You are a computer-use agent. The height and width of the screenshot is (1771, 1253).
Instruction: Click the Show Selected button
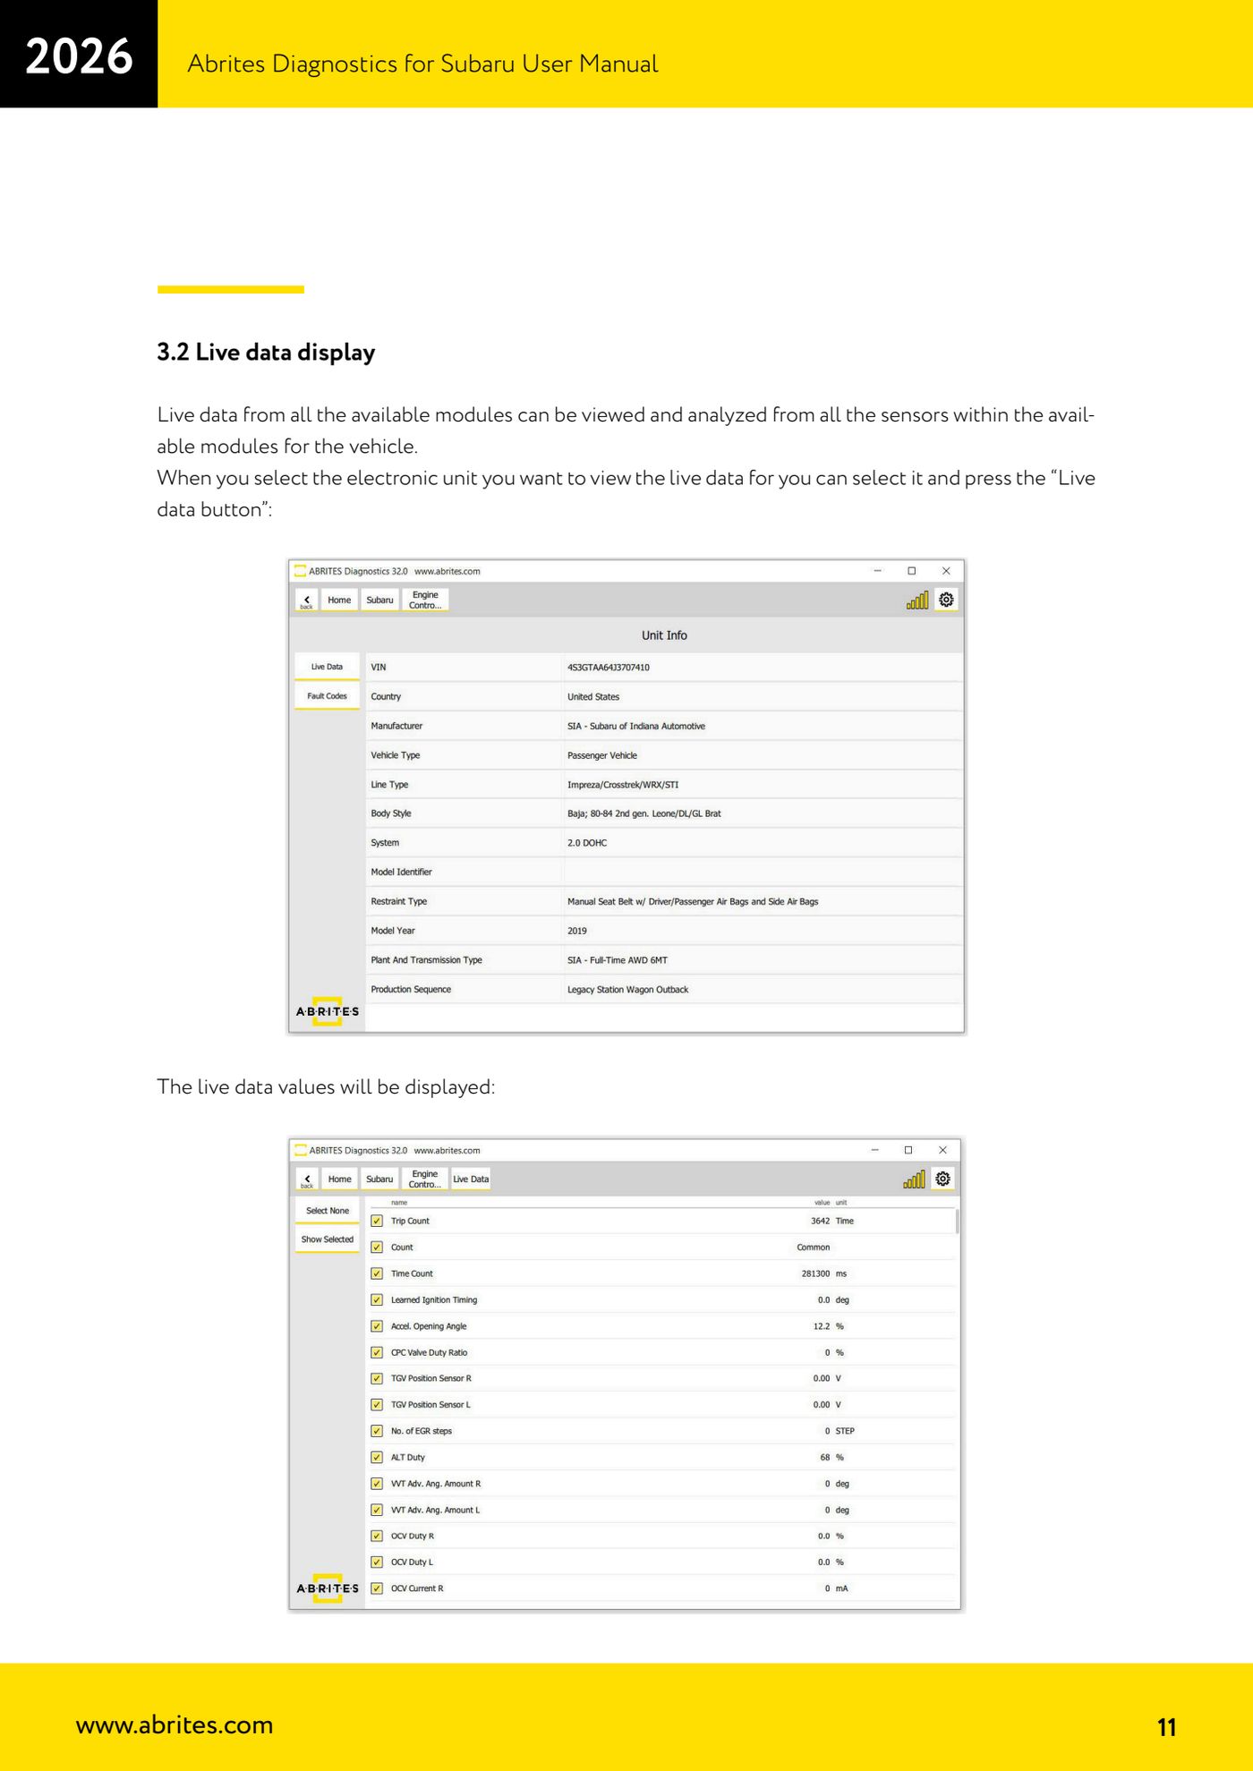click(x=328, y=1239)
